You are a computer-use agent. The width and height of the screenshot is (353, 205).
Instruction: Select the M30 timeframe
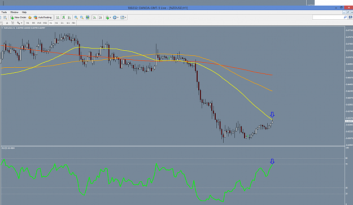pyautogui.click(x=45, y=23)
